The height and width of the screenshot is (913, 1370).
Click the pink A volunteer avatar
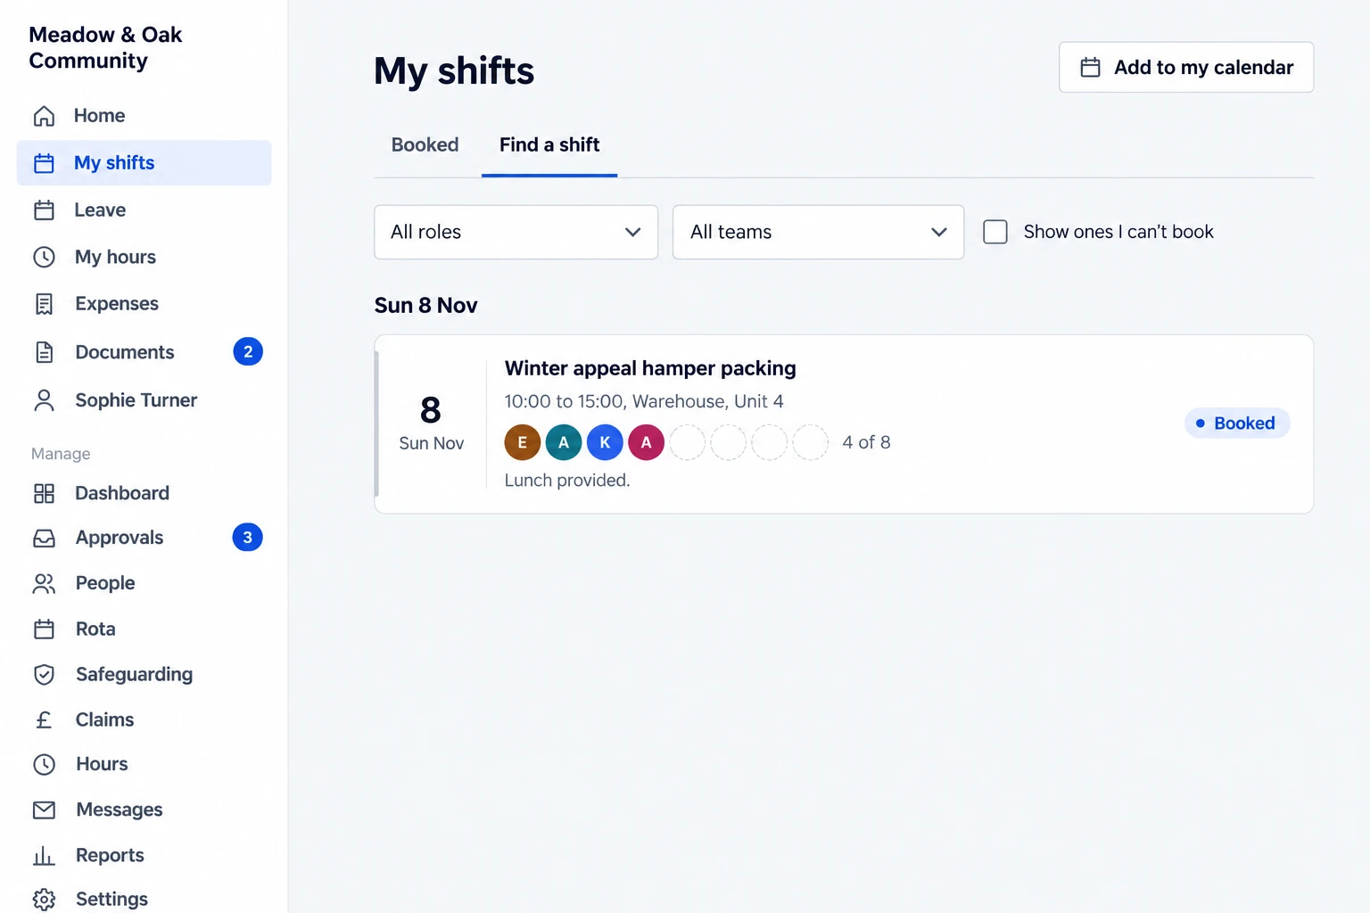(647, 442)
